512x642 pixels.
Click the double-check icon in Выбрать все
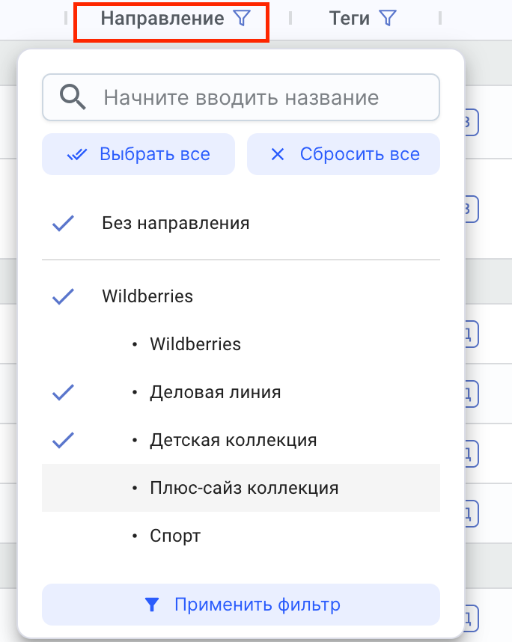pyautogui.click(x=77, y=155)
